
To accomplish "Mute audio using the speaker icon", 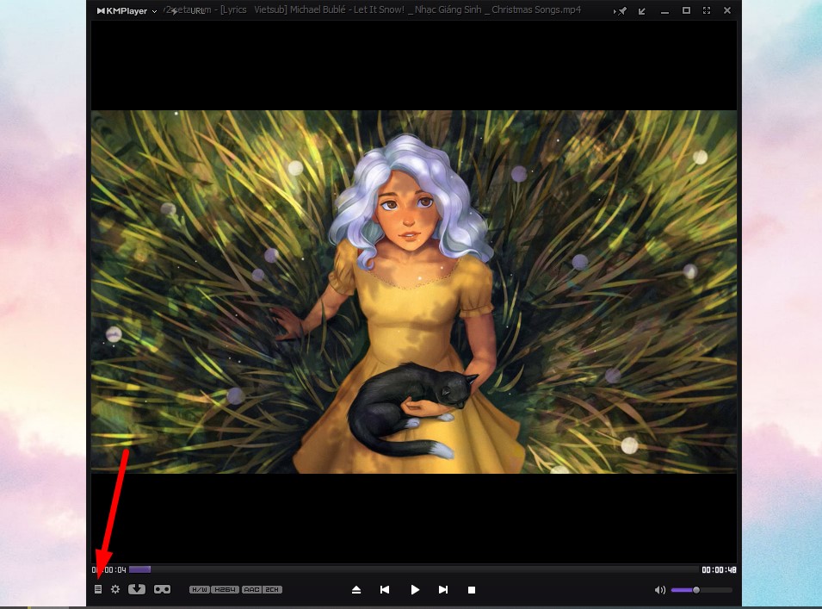I will pos(659,590).
